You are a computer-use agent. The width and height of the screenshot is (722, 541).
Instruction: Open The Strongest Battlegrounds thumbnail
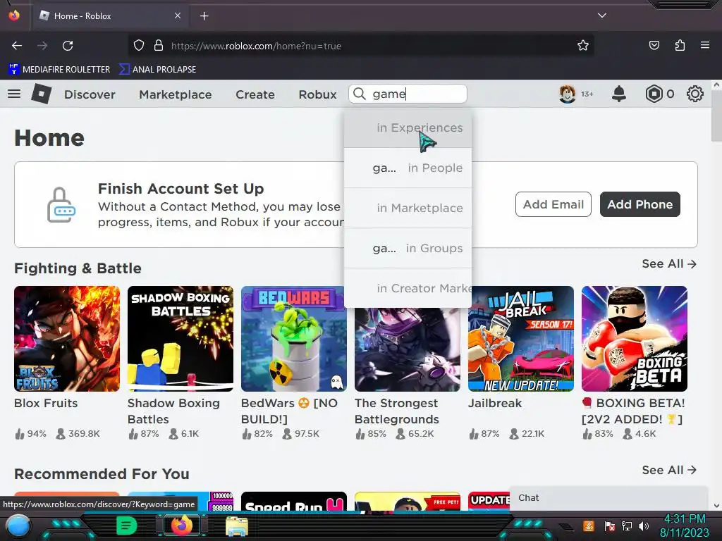click(x=408, y=349)
